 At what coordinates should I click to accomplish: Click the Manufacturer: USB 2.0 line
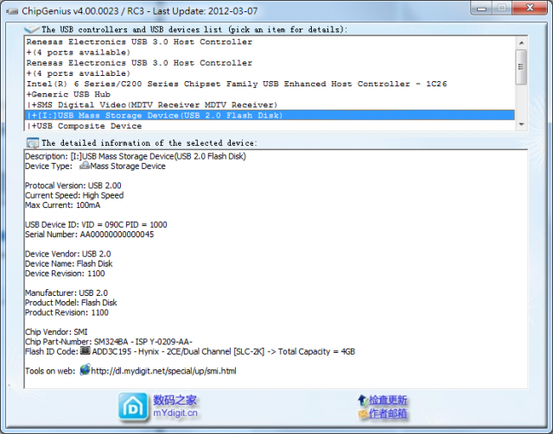67,292
